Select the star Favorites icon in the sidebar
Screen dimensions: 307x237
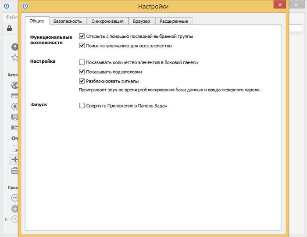[x=14, y=57]
